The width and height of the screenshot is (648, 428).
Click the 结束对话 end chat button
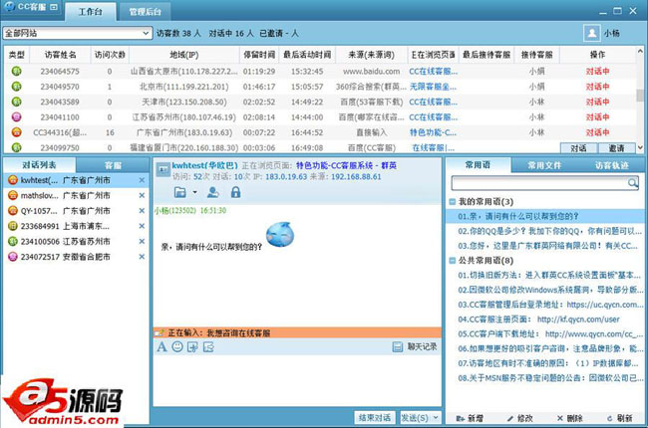(x=376, y=417)
